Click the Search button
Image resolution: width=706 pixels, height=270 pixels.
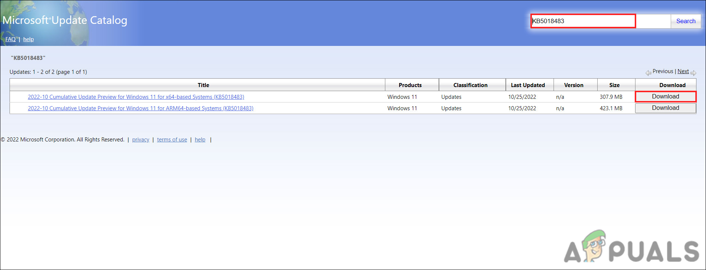[686, 21]
